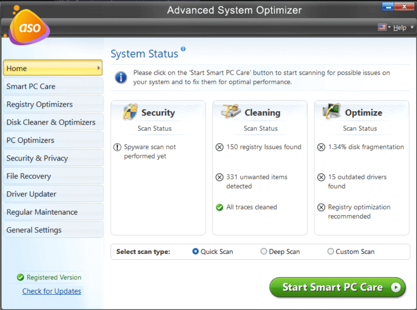The image size is (417, 310).
Task: Switch to Smart PC Care section
Action: point(31,86)
